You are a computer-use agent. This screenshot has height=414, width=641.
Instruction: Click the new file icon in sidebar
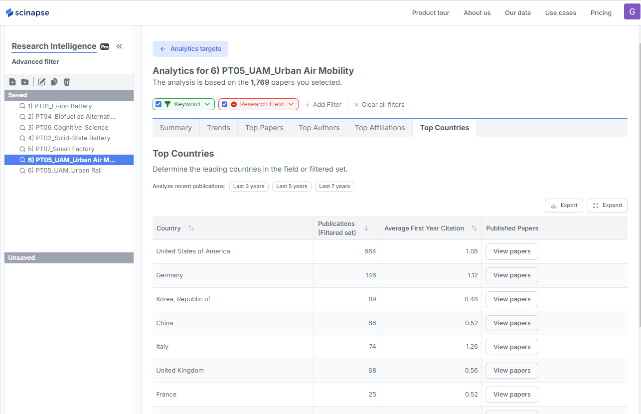point(12,82)
